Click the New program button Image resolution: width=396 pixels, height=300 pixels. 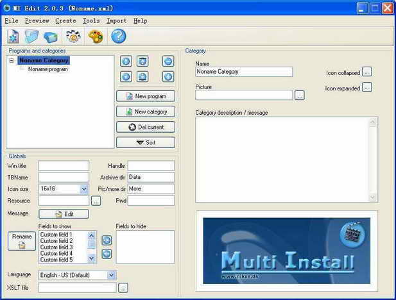[146, 96]
